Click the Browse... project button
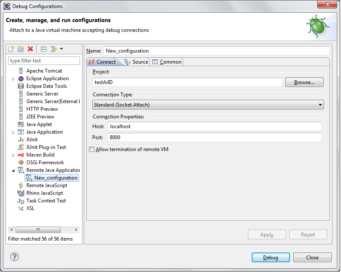This screenshot has height=272, width=341. point(304,82)
